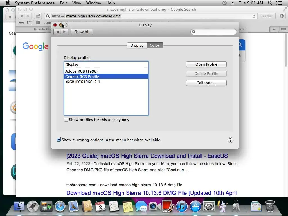Open the Help menu

click(110, 3)
